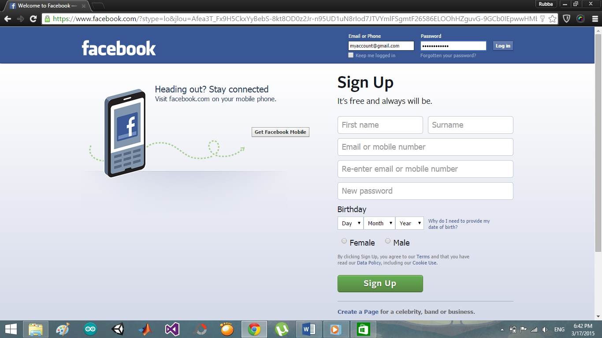Image resolution: width=602 pixels, height=338 pixels.
Task: Open the media player taskbar icon
Action: click(336, 329)
